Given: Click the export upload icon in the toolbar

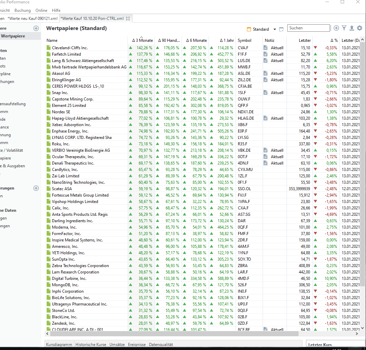Looking at the screenshot, I should click(x=352, y=28).
